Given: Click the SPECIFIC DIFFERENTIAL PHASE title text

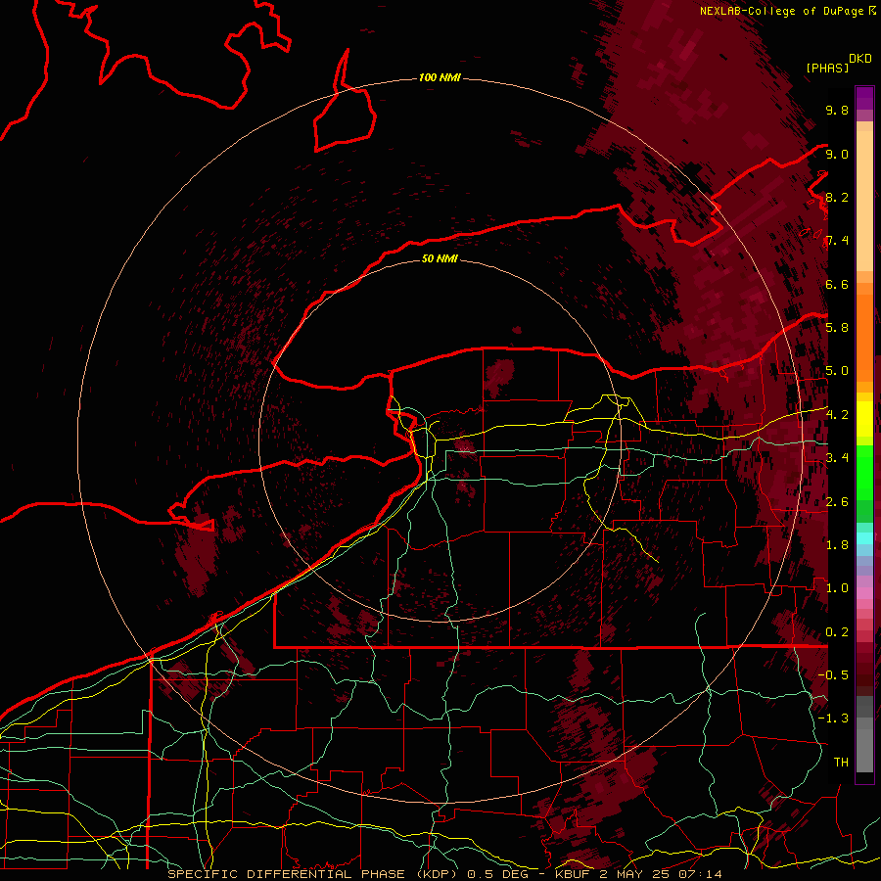Looking at the screenshot, I should click(286, 874).
